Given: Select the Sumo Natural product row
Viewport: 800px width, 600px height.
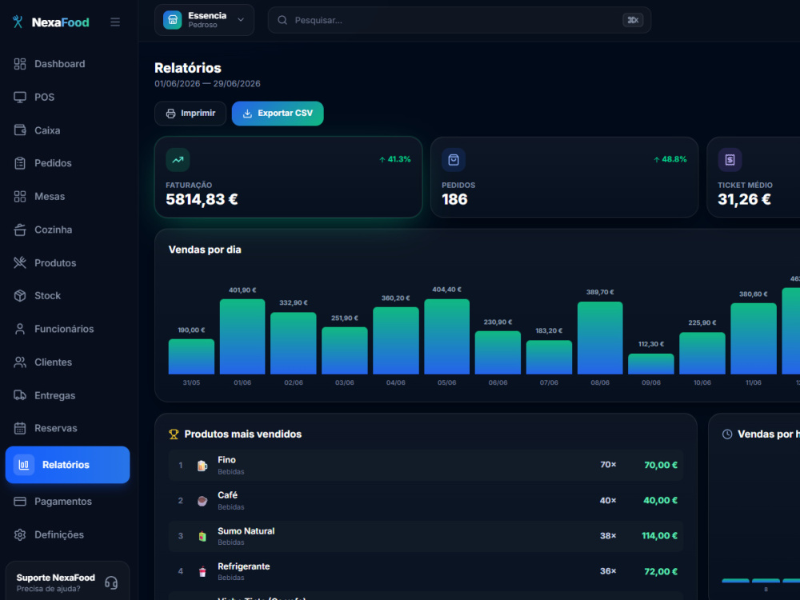Looking at the screenshot, I should pyautogui.click(x=426, y=536).
